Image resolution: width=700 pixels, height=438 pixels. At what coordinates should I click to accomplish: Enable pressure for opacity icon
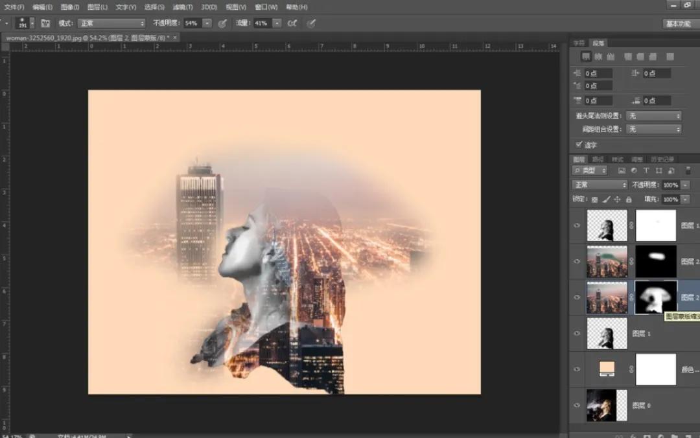tap(222, 23)
